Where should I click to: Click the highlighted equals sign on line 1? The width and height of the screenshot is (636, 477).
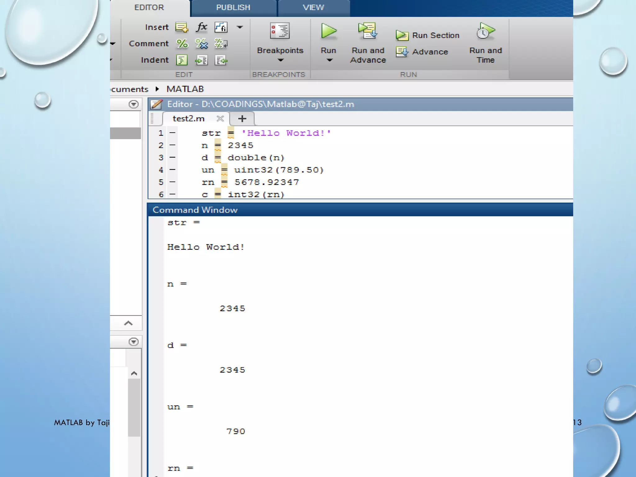pyautogui.click(x=231, y=133)
